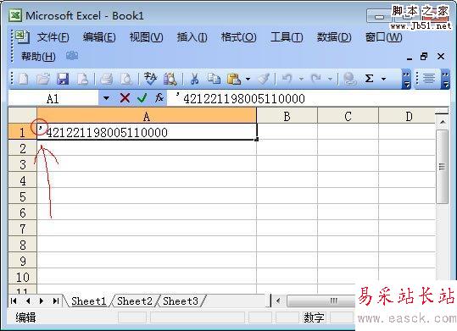
Task: Click the Research binoculars icon
Action: pyautogui.click(x=170, y=79)
